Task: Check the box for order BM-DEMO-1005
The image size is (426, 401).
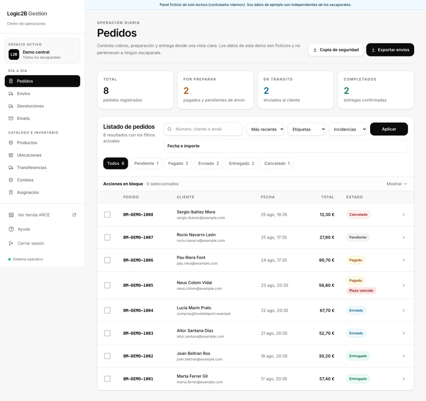Action: pyautogui.click(x=107, y=285)
